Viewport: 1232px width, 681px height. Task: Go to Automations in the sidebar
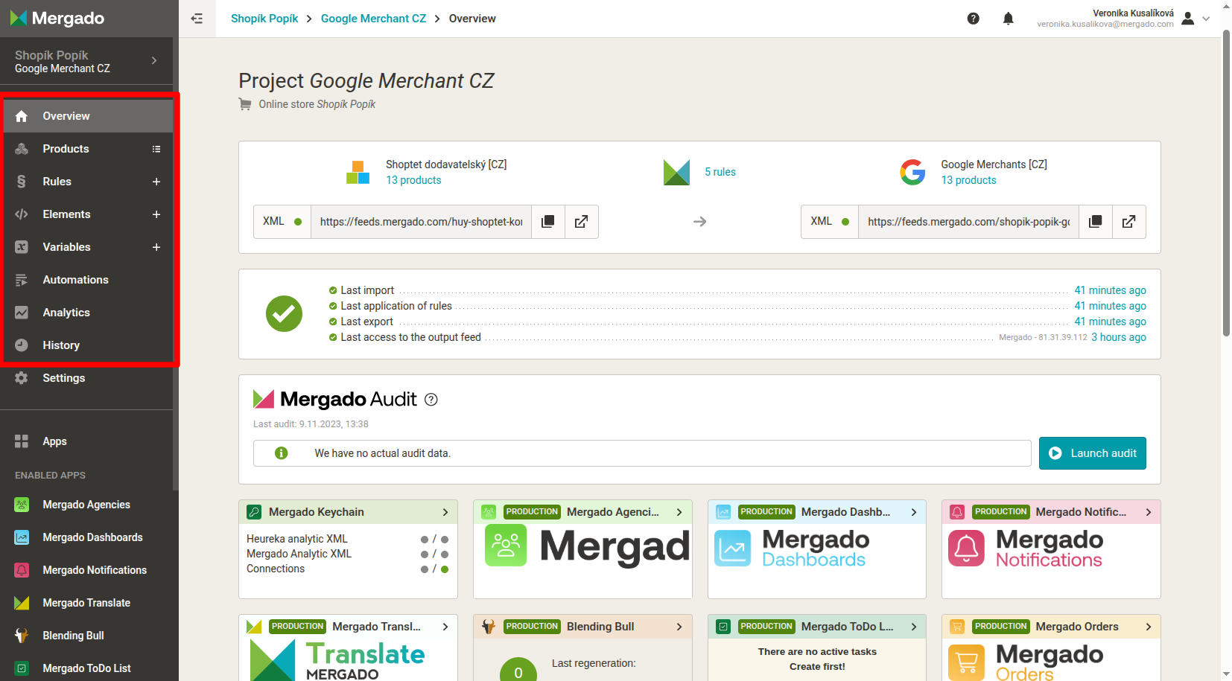(x=75, y=280)
